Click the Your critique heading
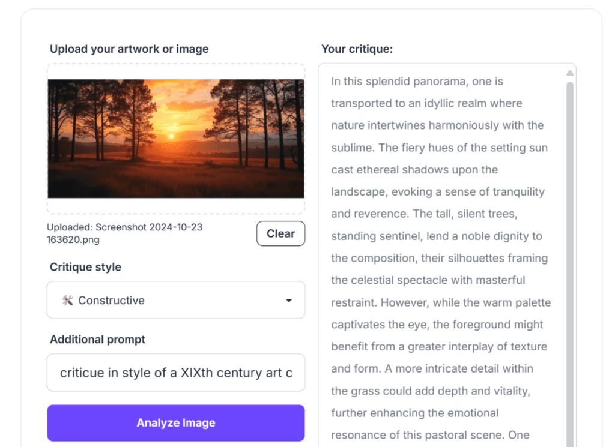Screen dimensions: 615x447 click(x=358, y=49)
